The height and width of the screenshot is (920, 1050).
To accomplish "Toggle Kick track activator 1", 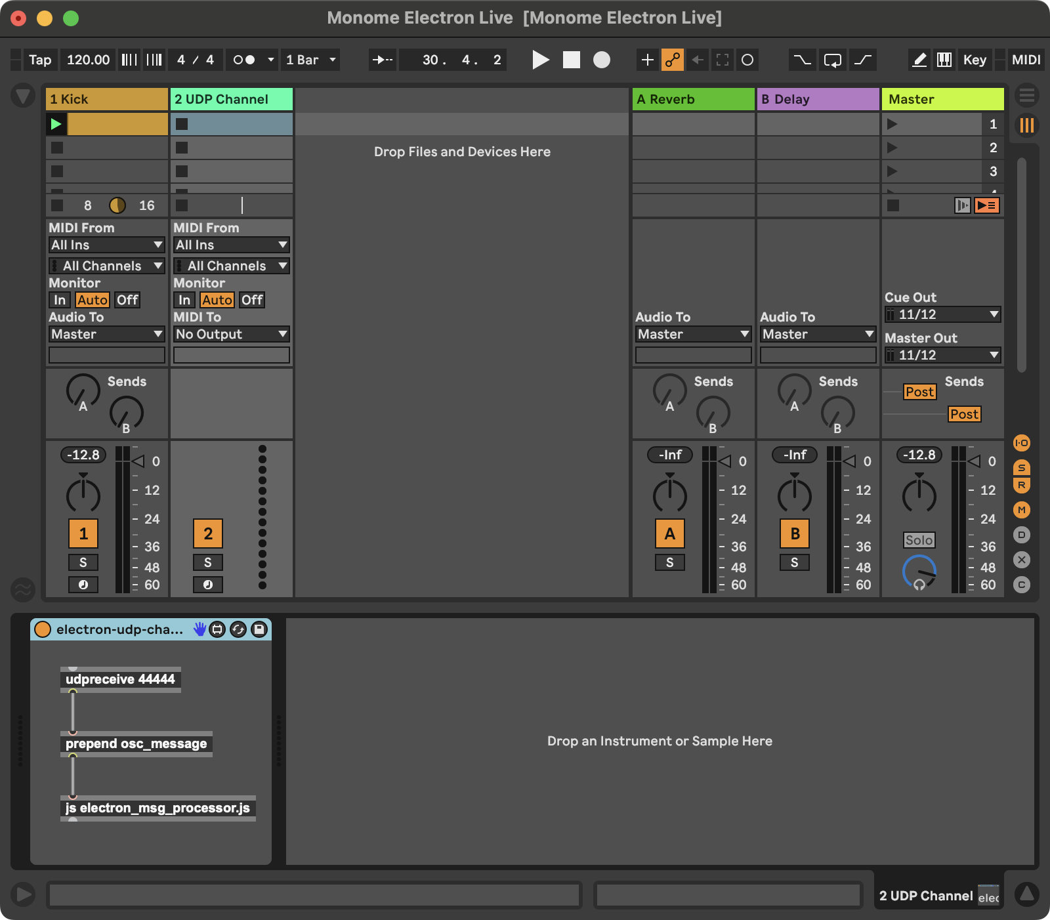I will click(83, 533).
